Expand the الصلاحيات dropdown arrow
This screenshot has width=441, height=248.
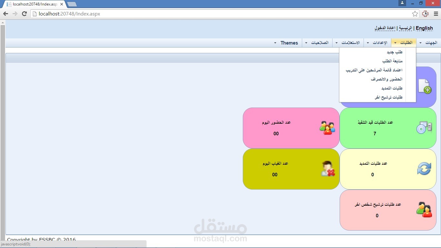coord(306,43)
